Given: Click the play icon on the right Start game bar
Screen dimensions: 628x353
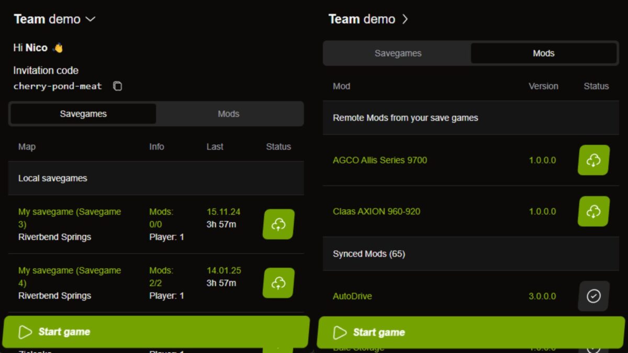Looking at the screenshot, I should point(339,332).
